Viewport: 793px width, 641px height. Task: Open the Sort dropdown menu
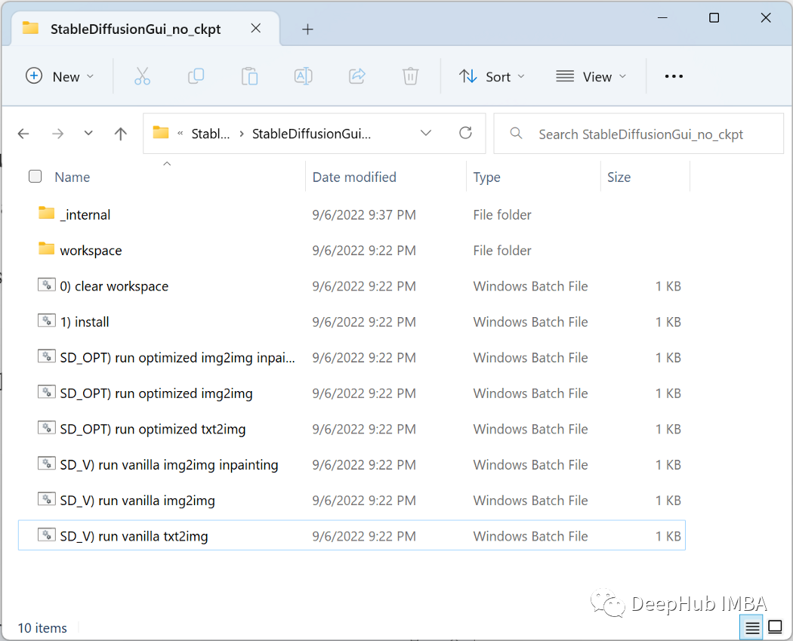492,76
